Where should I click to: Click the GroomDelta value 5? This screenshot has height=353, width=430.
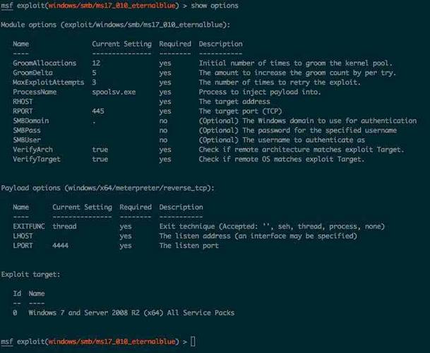(95, 73)
